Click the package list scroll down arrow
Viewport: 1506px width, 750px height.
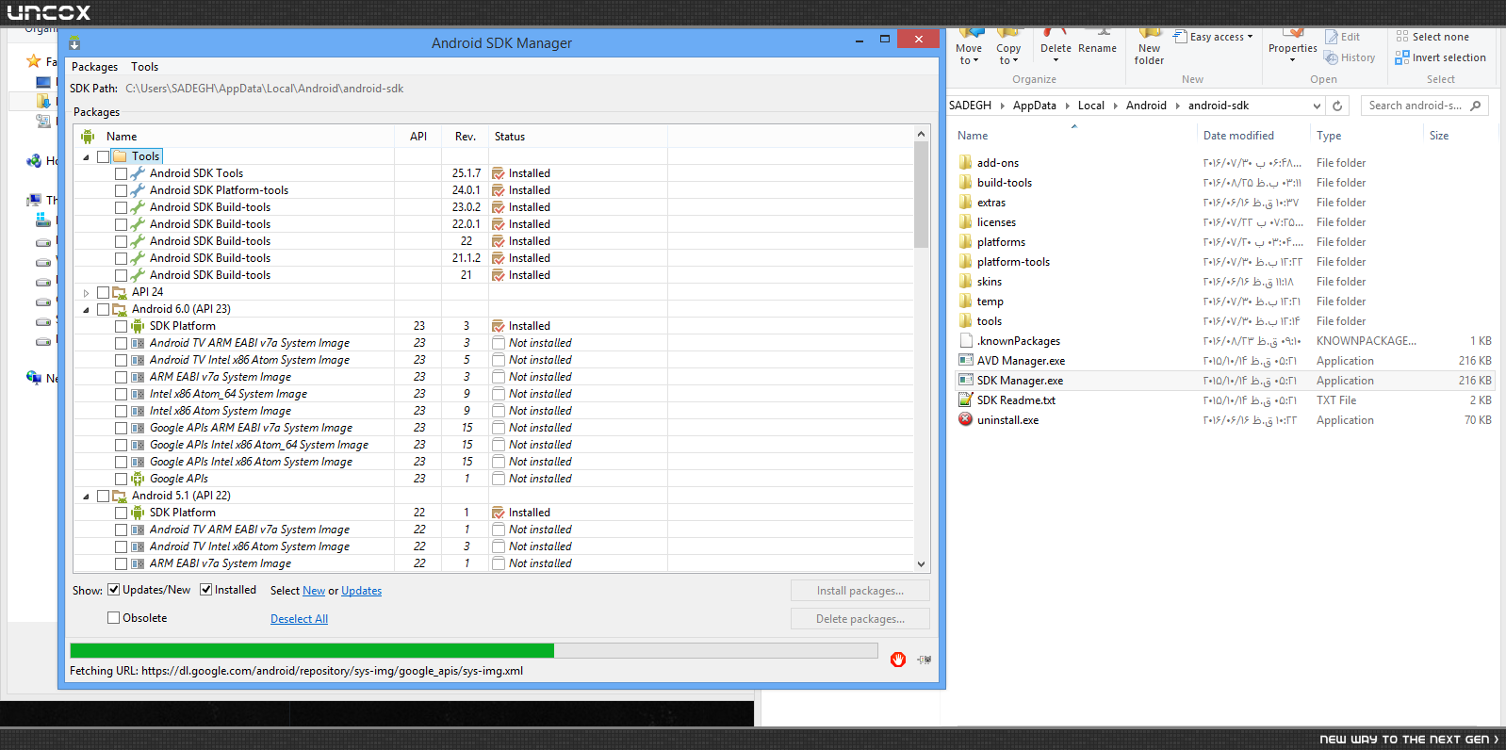921,564
